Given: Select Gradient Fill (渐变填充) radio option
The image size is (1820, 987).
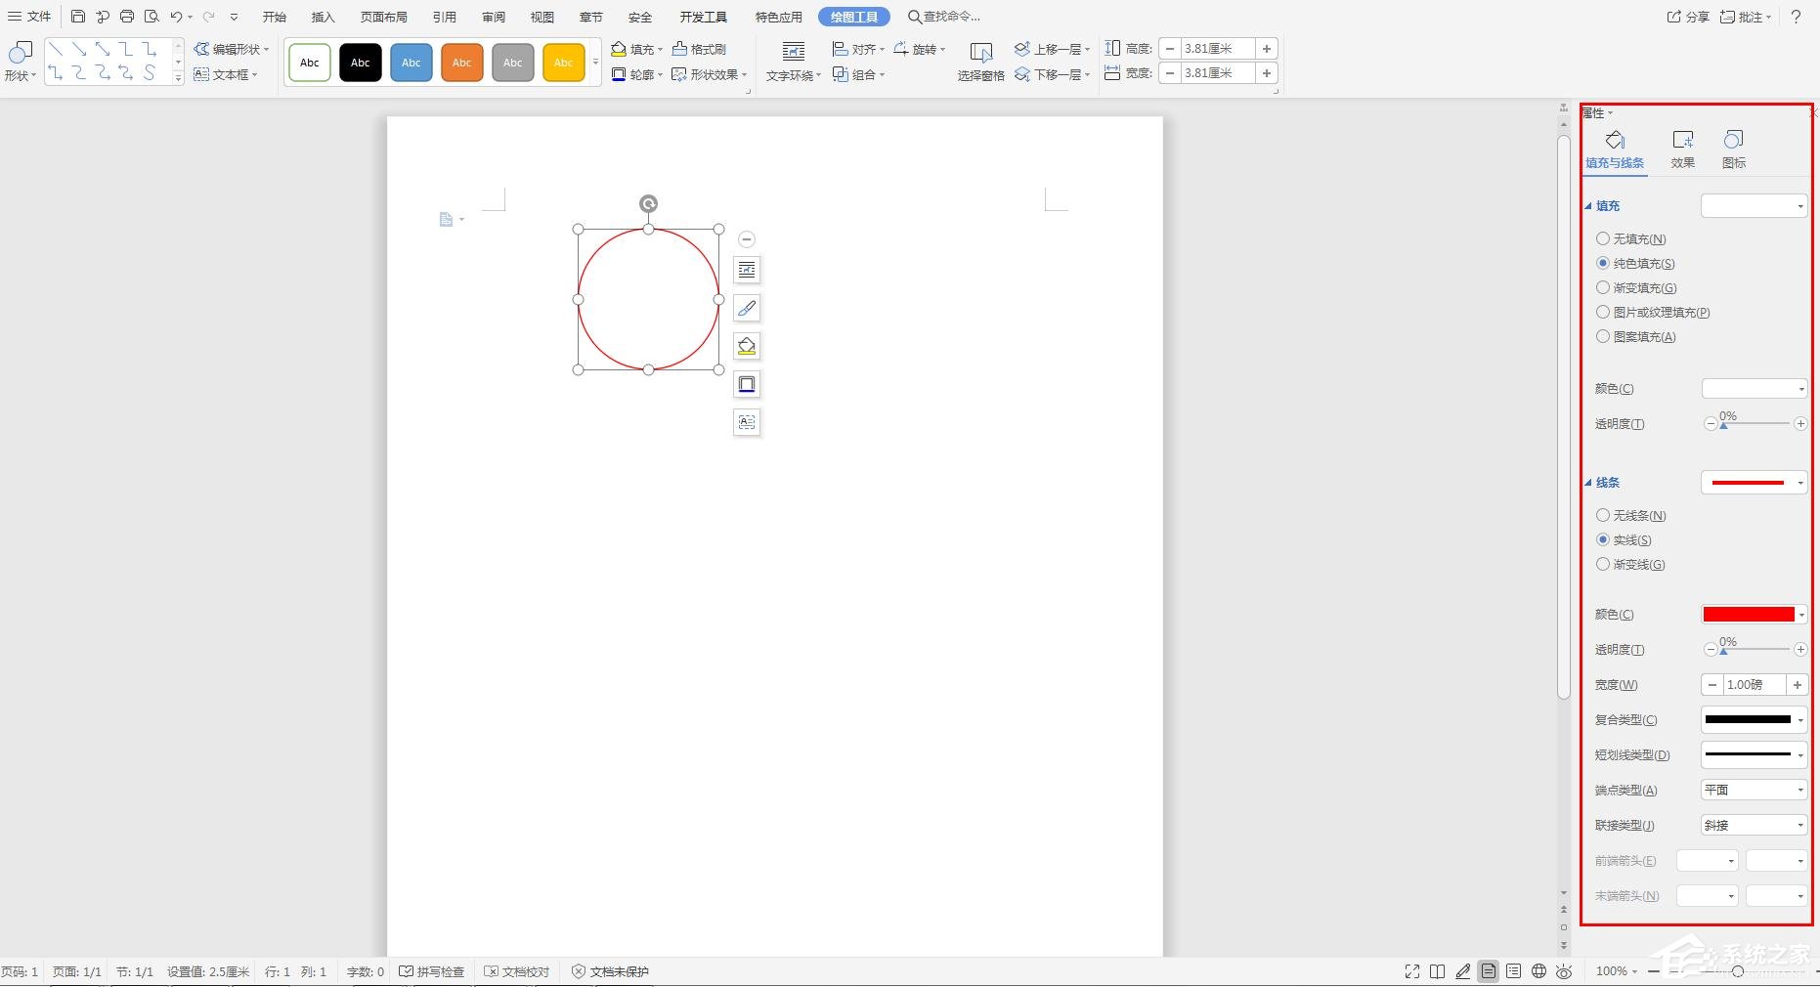Looking at the screenshot, I should (1603, 287).
